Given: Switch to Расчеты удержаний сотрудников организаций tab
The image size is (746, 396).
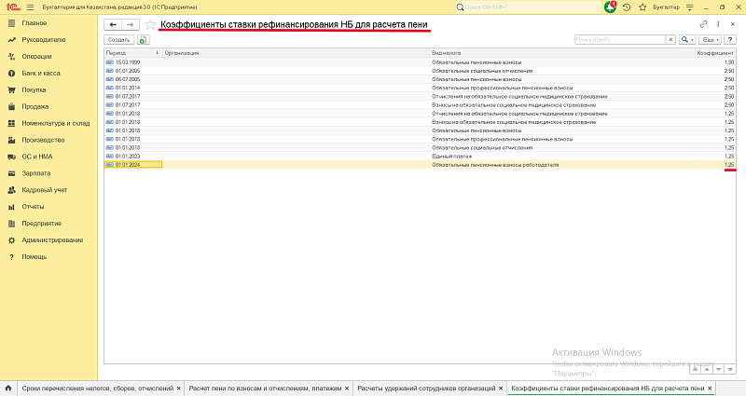Looking at the screenshot, I should [426, 389].
